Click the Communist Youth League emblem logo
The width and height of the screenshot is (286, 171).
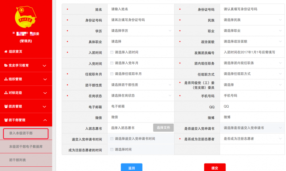(x=26, y=17)
